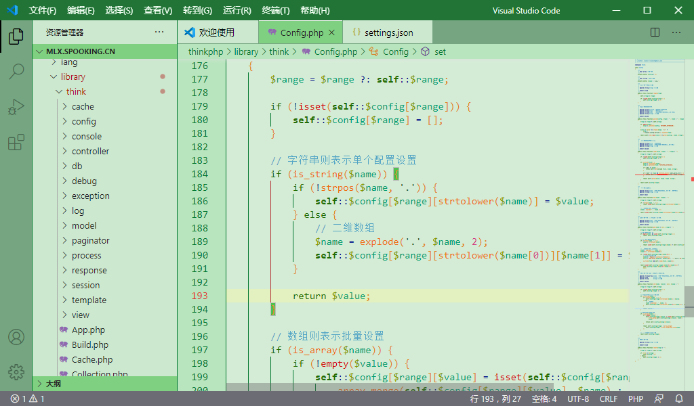The width and height of the screenshot is (694, 406).
Task: Switch to the 欢迎使用 tab
Action: pos(218,32)
